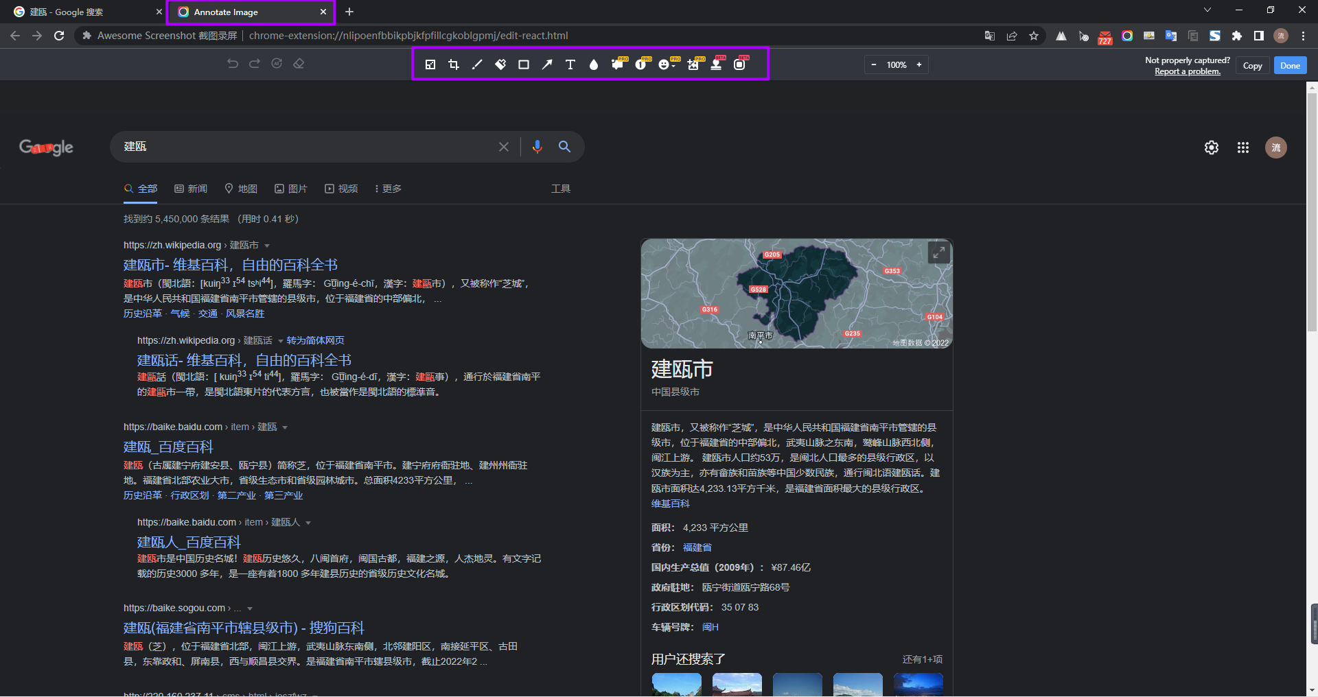
Task: Open the Chrome three-dot menu
Action: [x=1303, y=36]
